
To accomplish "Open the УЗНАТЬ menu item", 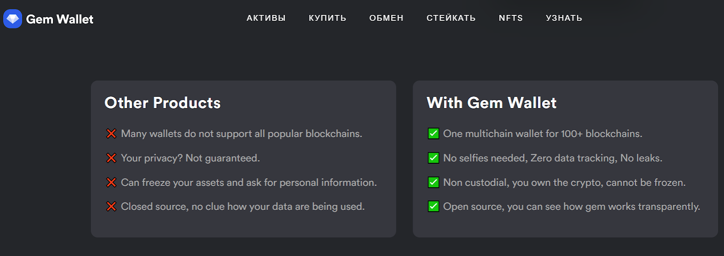I will tap(564, 18).
